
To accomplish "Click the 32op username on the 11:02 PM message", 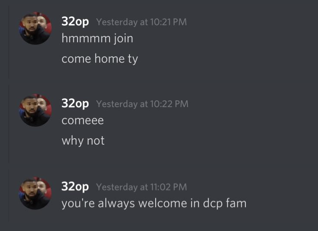I will point(75,186).
